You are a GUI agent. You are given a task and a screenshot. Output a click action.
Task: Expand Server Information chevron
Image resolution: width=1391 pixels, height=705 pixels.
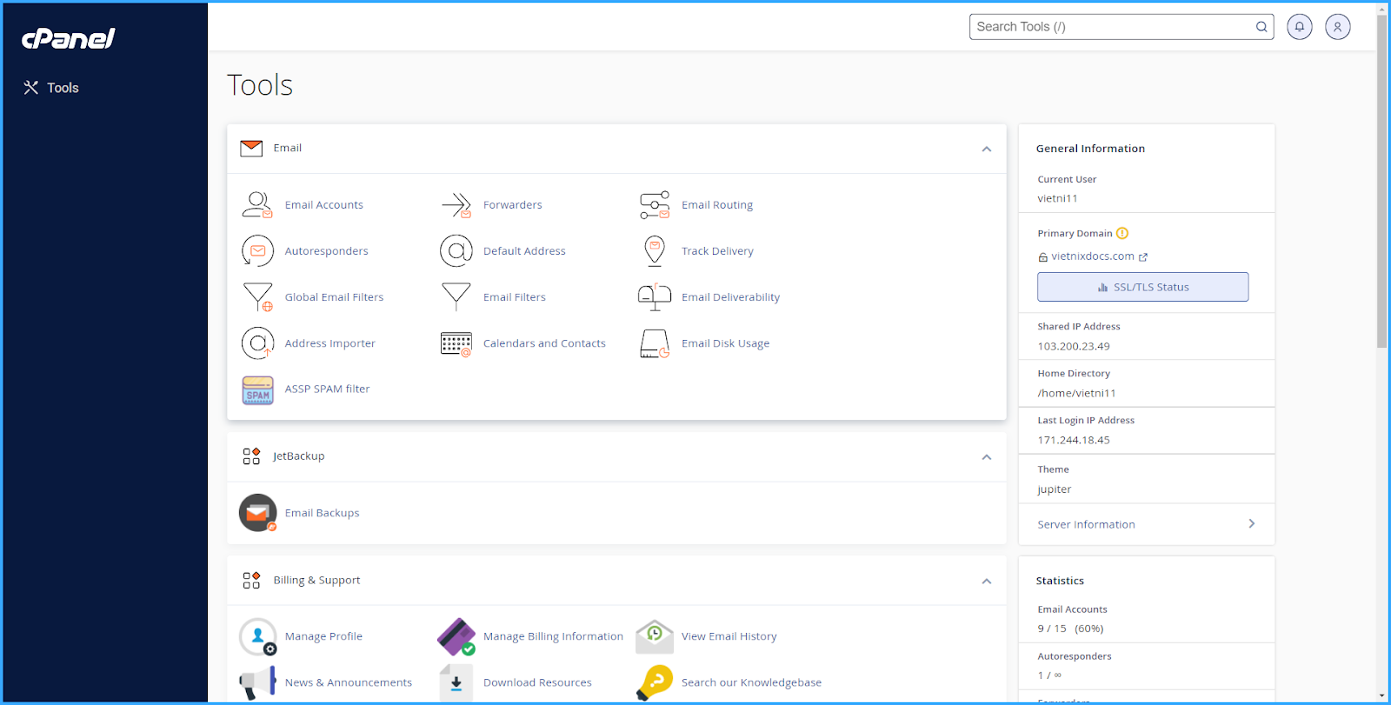(1252, 523)
